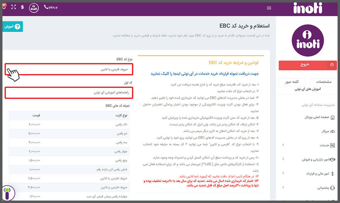Open the notifications bell icon
Screen dimensions: 340x203
[4, 6]
